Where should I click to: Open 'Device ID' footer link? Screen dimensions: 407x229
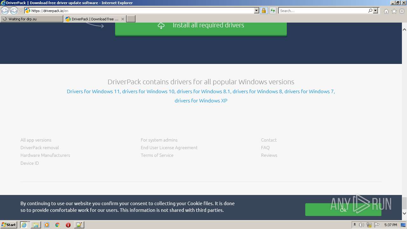[30, 163]
